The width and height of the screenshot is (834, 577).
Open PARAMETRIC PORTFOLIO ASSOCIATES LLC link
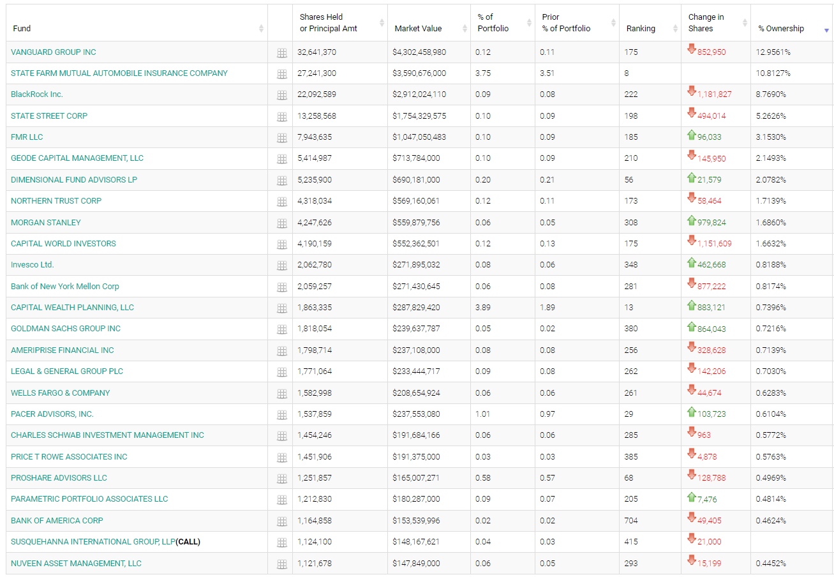tap(89, 498)
